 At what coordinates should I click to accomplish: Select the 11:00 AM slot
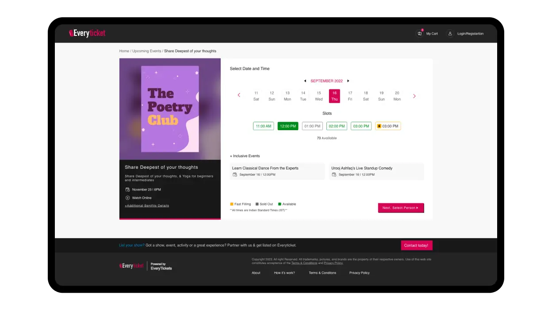tap(263, 126)
